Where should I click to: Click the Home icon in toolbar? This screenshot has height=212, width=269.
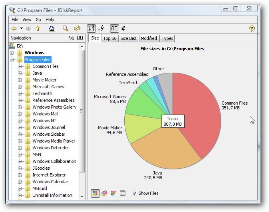52,28
